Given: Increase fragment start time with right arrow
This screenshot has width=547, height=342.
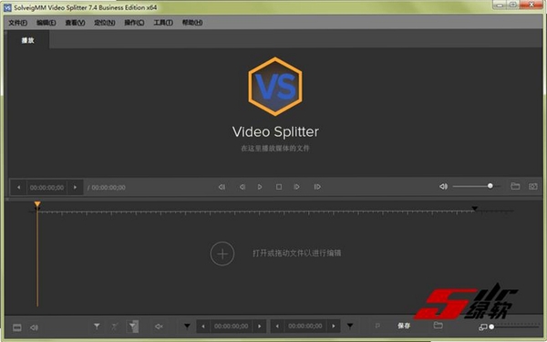Looking at the screenshot, I should 260,326.
